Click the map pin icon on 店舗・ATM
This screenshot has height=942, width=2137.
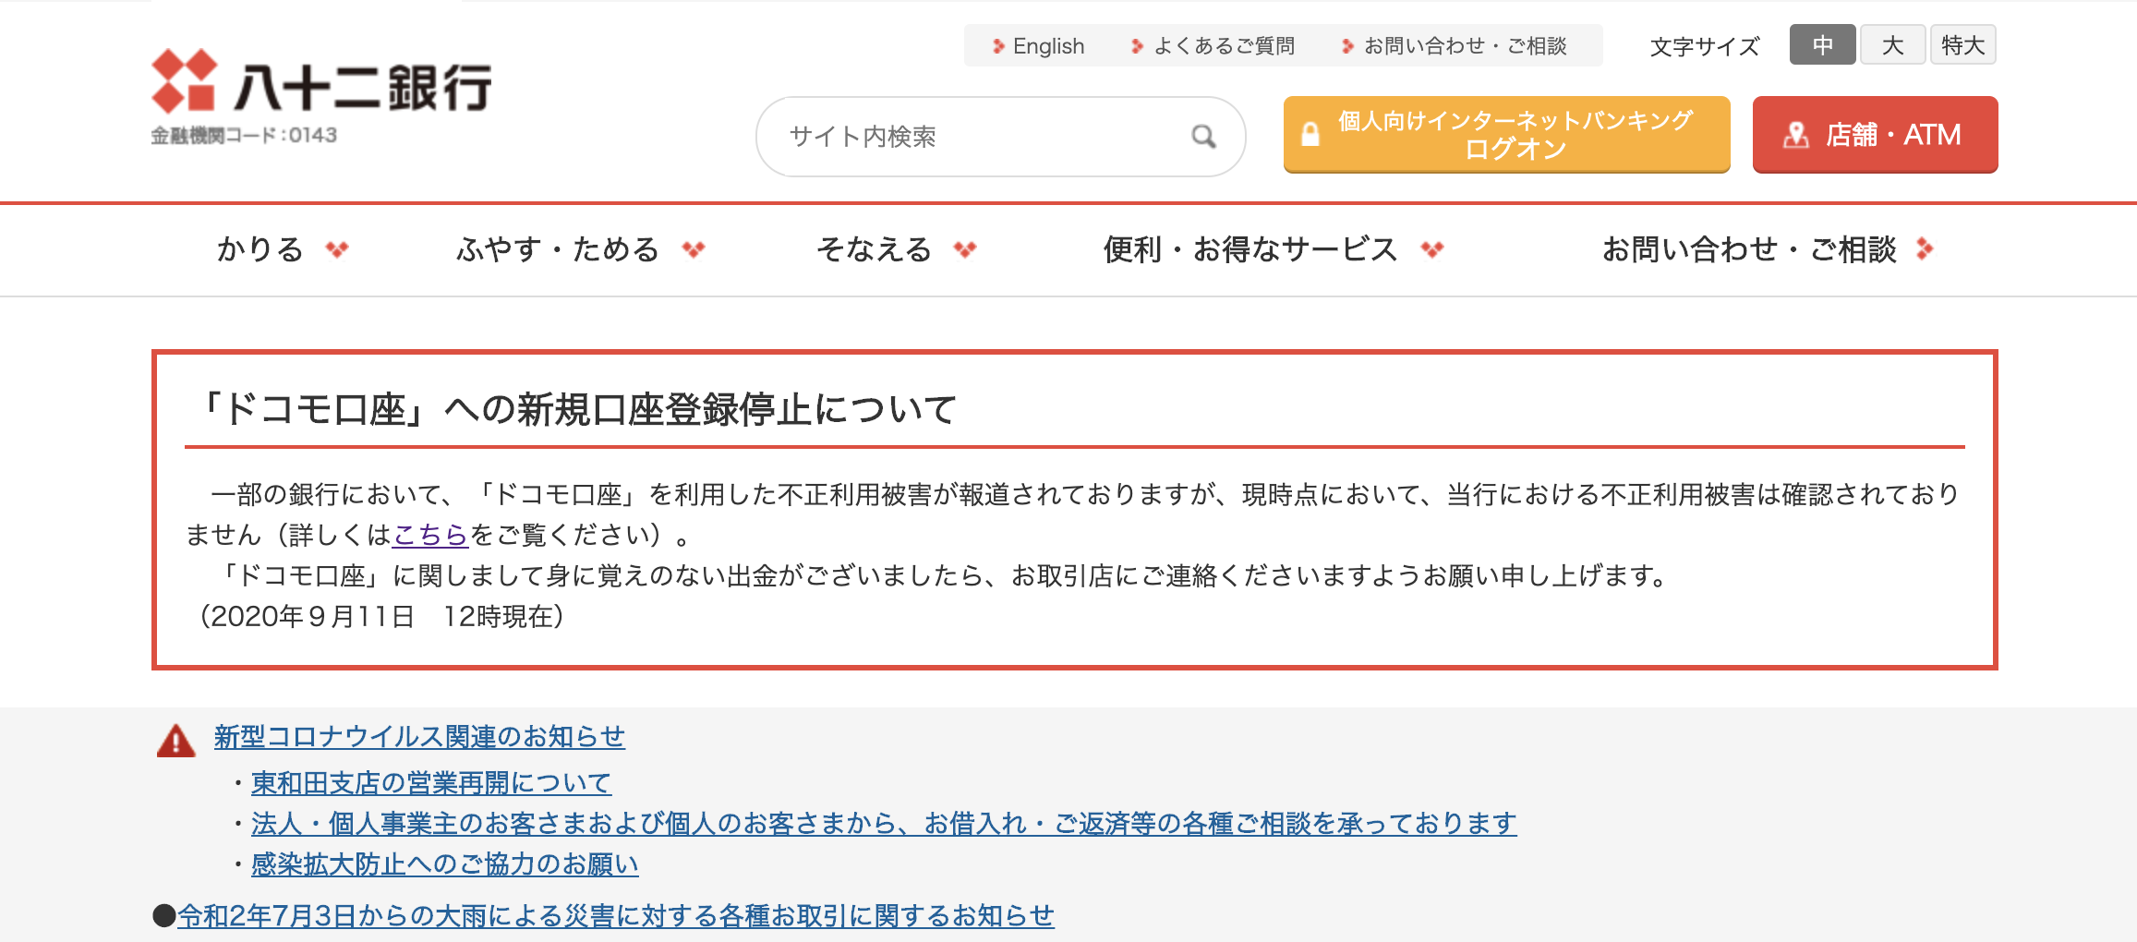click(x=1795, y=135)
